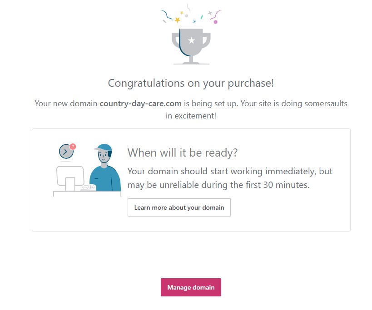The image size is (372, 310).
Task: Click the trophy's base stand
Action: tap(191, 61)
